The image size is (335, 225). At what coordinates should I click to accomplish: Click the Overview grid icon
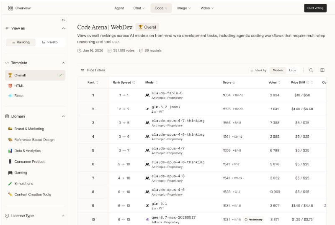(x=10, y=8)
